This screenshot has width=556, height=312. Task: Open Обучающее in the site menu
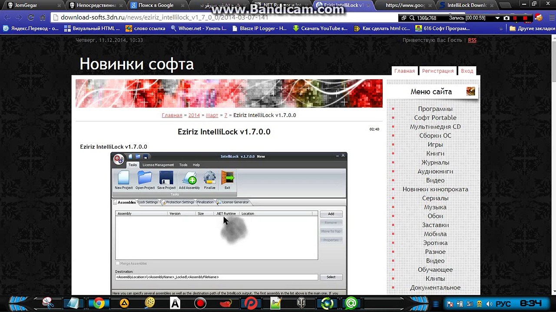435,270
